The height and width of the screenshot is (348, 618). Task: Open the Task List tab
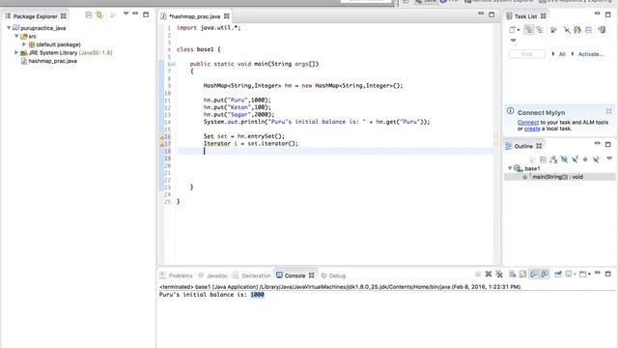[x=525, y=16]
